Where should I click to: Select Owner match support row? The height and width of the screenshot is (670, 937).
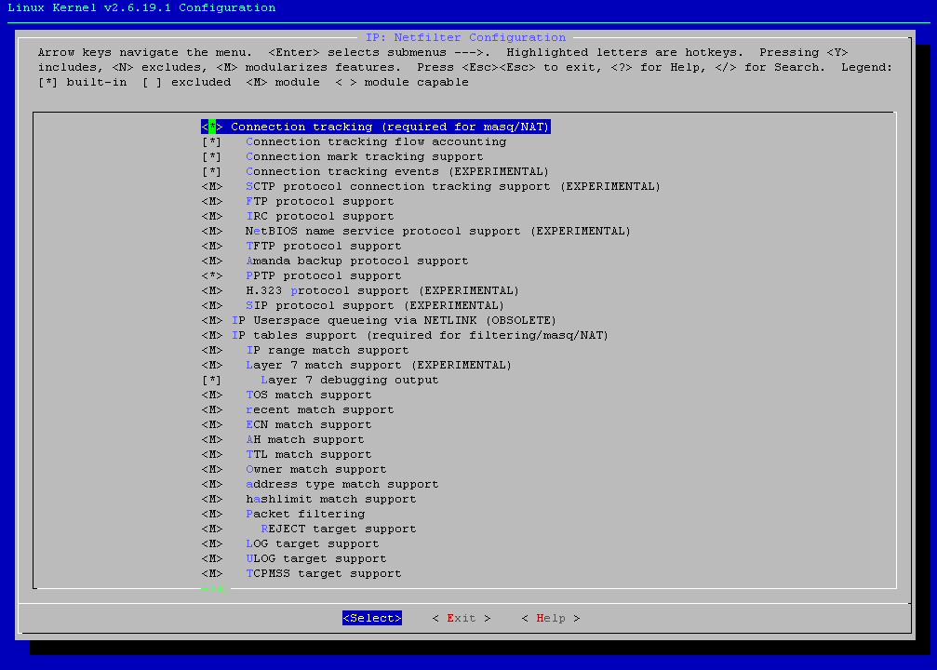294,470
